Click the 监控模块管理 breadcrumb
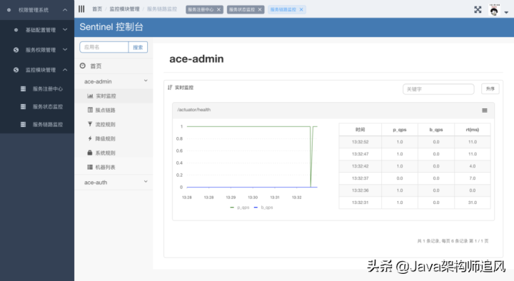The width and height of the screenshot is (514, 281). click(124, 9)
